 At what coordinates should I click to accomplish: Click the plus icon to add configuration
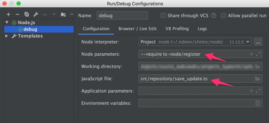[x=8, y=14]
